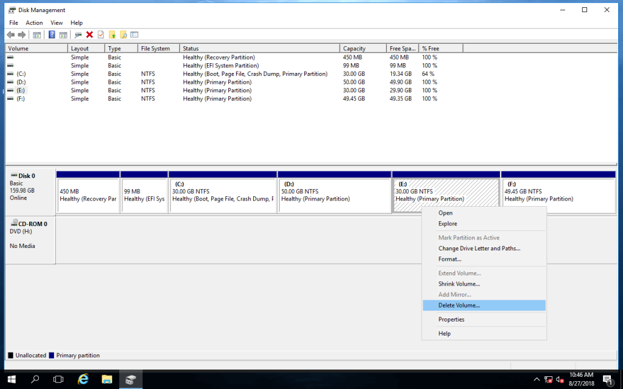Click the muted speaker icon in system tray
This screenshot has width=623, height=389.
[x=560, y=380]
